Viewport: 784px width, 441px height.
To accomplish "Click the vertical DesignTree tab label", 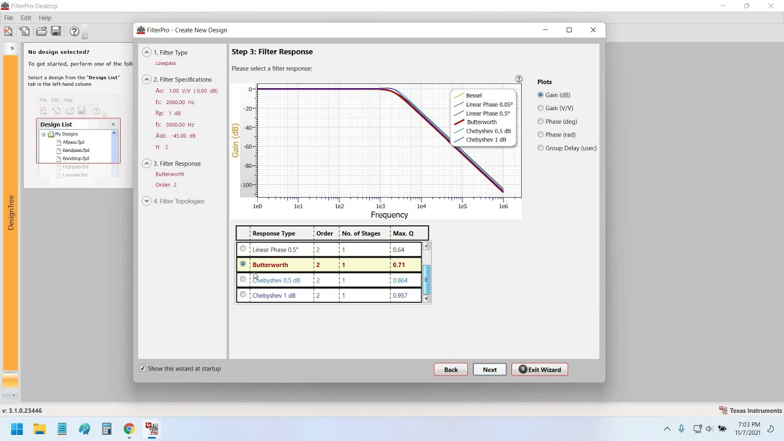I will coord(10,213).
